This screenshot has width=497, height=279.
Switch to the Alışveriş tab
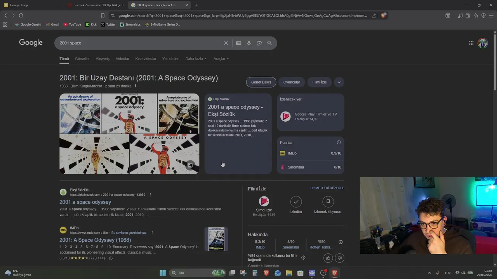click(x=103, y=59)
